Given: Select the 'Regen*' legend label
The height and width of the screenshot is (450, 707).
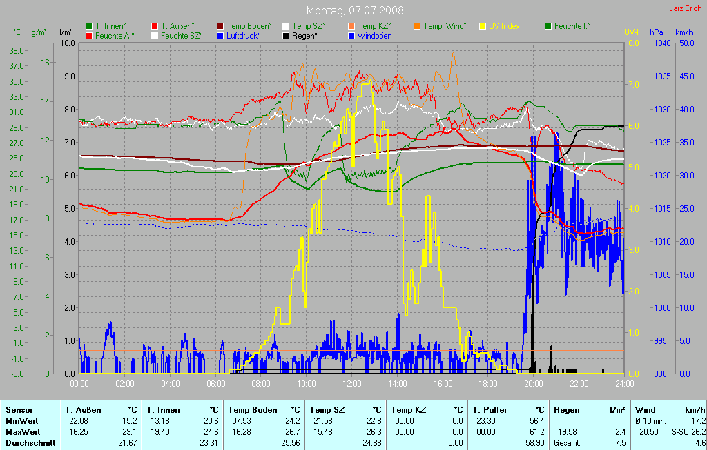Looking at the screenshot, I should click(304, 36).
